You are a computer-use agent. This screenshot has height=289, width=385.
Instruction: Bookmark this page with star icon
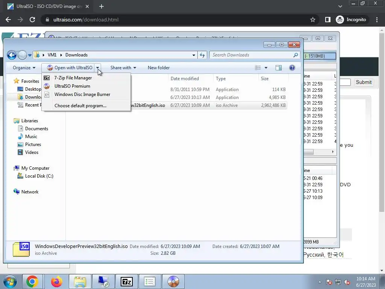pyautogui.click(x=312, y=20)
